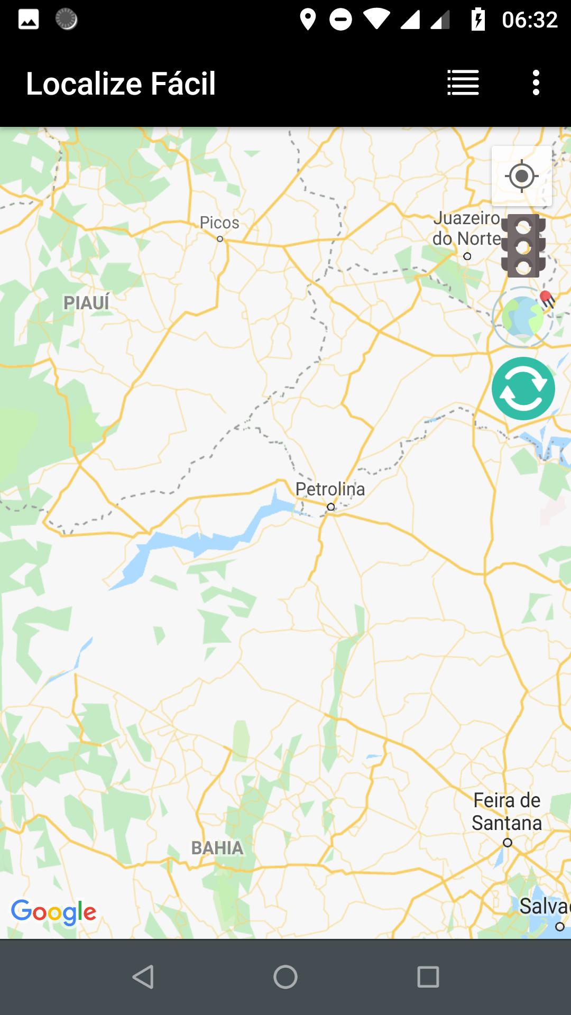Tap the green refresh sync button
This screenshot has width=571, height=1015.
[x=523, y=389]
